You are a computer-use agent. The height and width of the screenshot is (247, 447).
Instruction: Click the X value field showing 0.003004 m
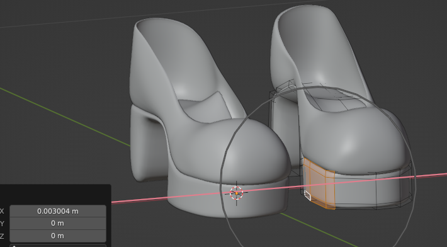coord(58,211)
